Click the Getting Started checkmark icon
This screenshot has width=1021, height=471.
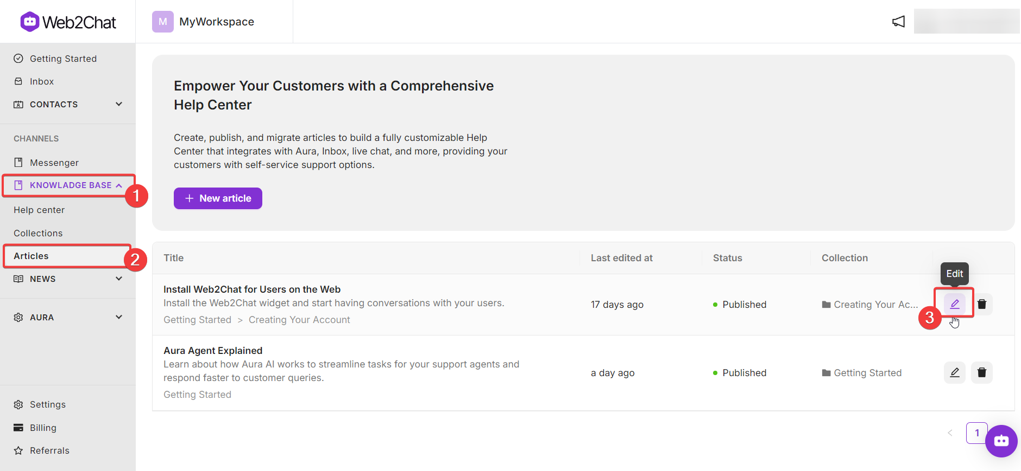[18, 59]
